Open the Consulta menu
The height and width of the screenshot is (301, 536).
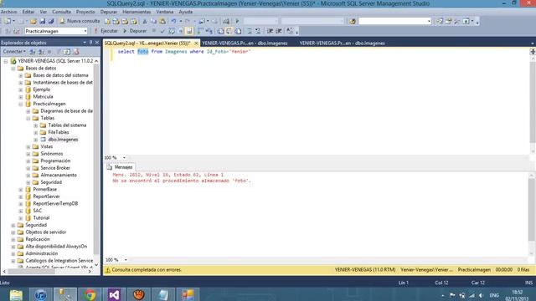tap(61, 12)
